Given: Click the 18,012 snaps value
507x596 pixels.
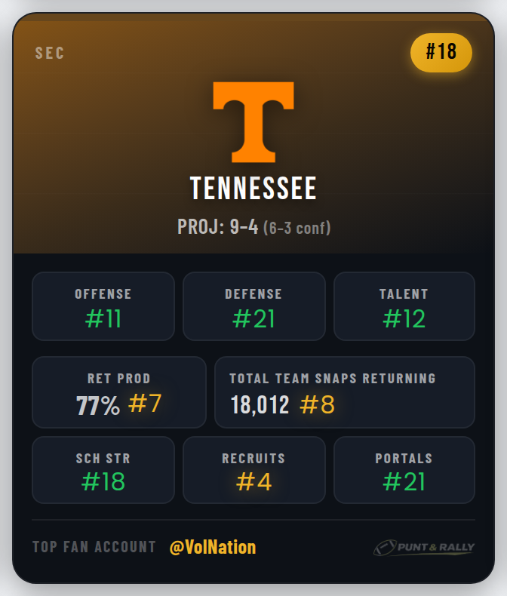Looking at the screenshot, I should point(260,405).
